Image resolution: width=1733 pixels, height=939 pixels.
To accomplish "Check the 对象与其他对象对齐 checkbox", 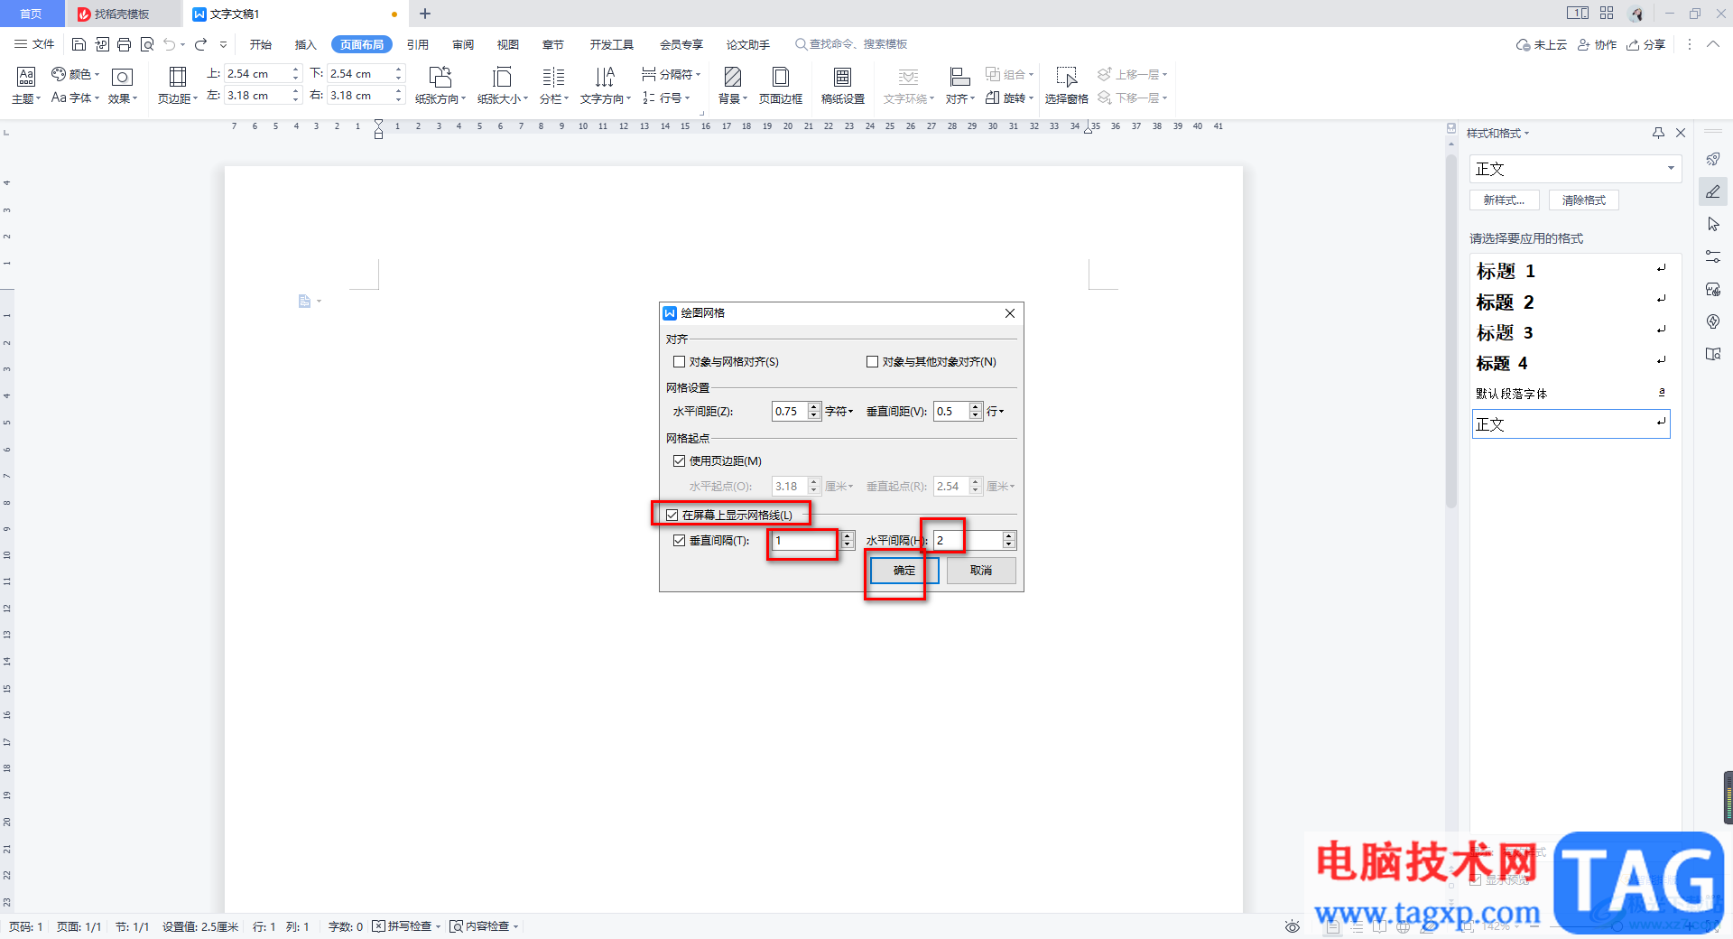I will click(872, 362).
